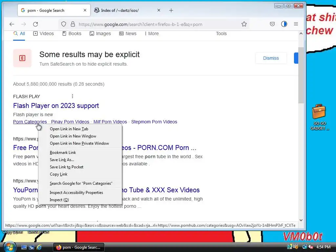Close the 'porn - Google Search' tab
The height and width of the screenshot is (252, 336).
tap(85, 10)
